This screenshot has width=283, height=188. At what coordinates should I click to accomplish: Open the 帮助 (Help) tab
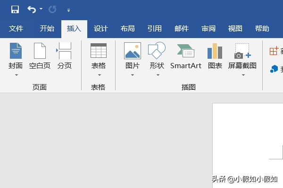tap(262, 28)
